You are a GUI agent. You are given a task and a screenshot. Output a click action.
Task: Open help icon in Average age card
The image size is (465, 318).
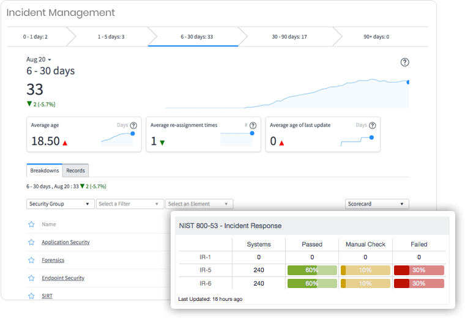pos(134,125)
